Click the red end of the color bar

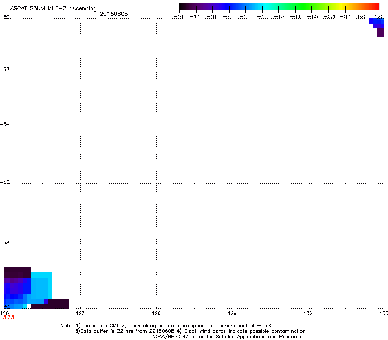point(375,7)
